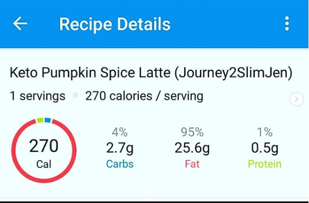The height and width of the screenshot is (203, 309).
Task: Select the Carbs macro label
Action: pos(120,164)
